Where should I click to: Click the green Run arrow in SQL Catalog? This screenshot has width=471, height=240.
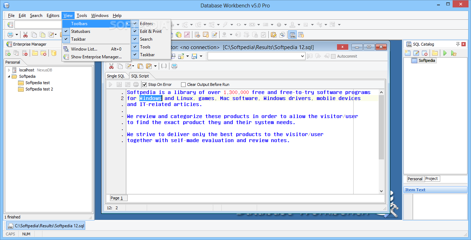pos(445,53)
